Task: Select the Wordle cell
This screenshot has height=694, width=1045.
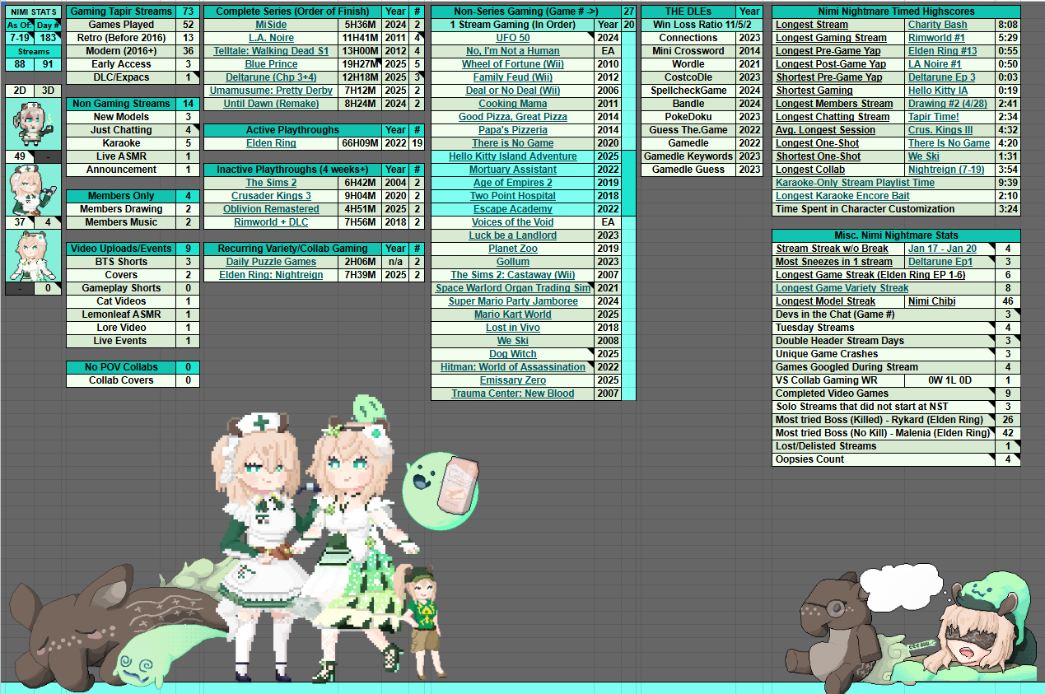Action: click(688, 64)
